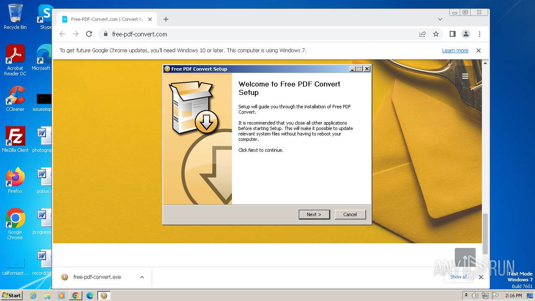Open website hamburger menu
The height and width of the screenshot is (301, 535).
point(465,76)
